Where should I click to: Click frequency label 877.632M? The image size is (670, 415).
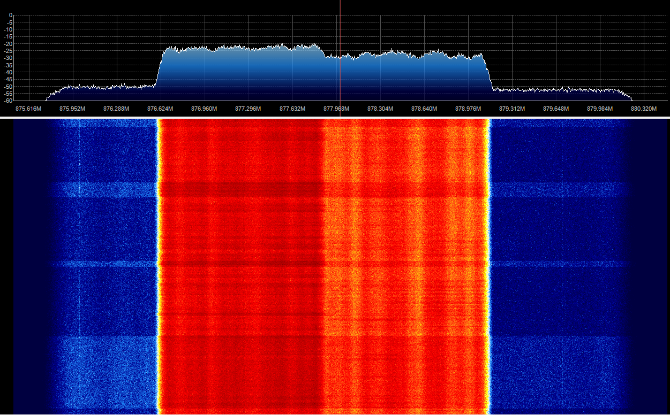click(x=292, y=109)
